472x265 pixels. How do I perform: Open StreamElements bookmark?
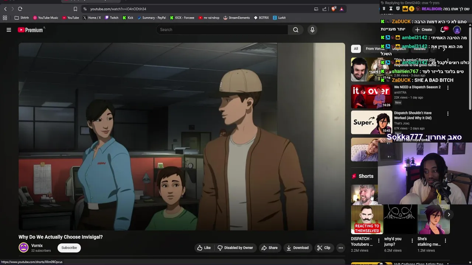click(x=236, y=18)
